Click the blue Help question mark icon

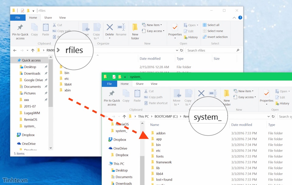click(240, 18)
